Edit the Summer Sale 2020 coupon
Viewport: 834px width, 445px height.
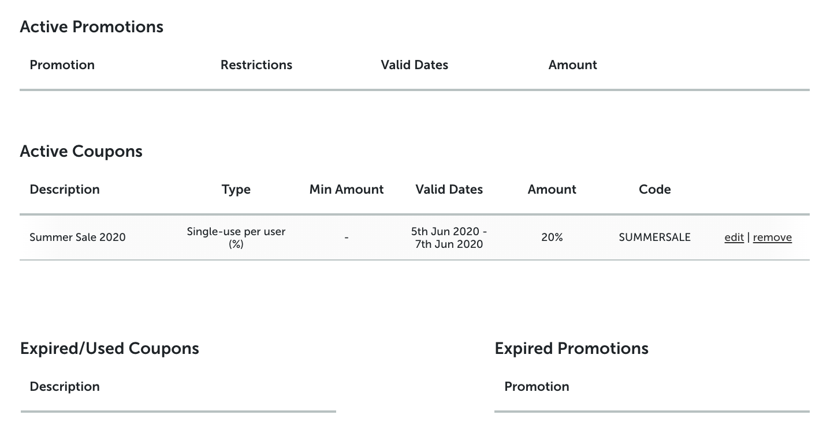click(x=734, y=237)
